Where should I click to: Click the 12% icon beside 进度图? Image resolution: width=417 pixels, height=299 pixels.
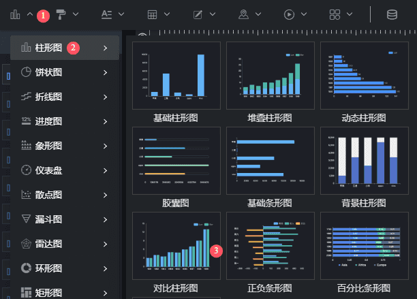[x=26, y=121]
